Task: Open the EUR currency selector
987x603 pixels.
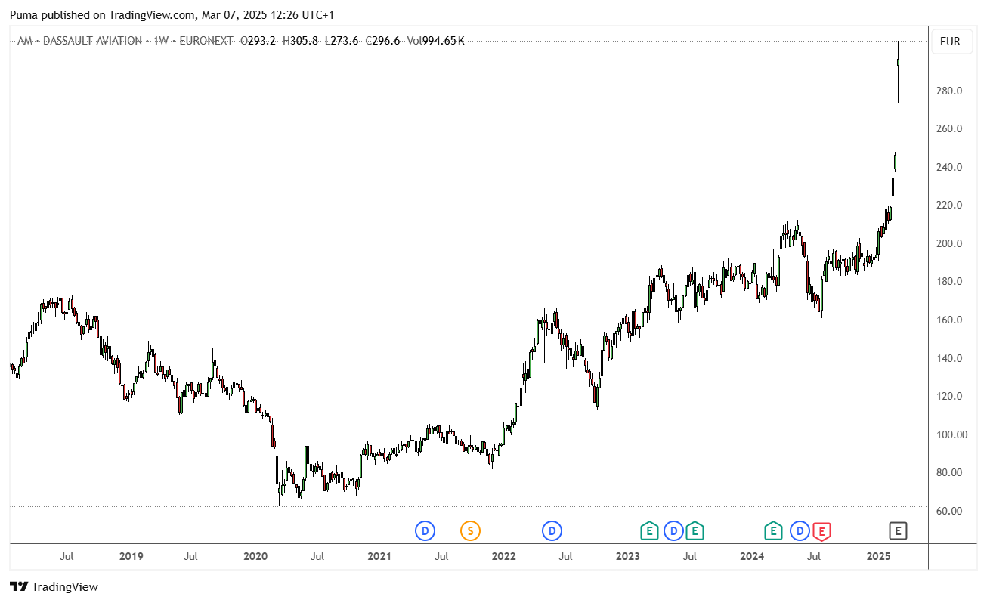Action: point(950,42)
